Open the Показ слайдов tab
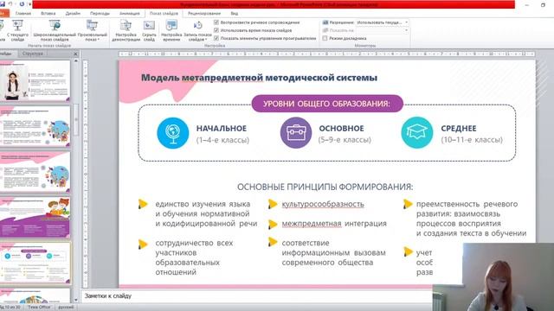Screen dimensions: 554x311 click(x=164, y=14)
